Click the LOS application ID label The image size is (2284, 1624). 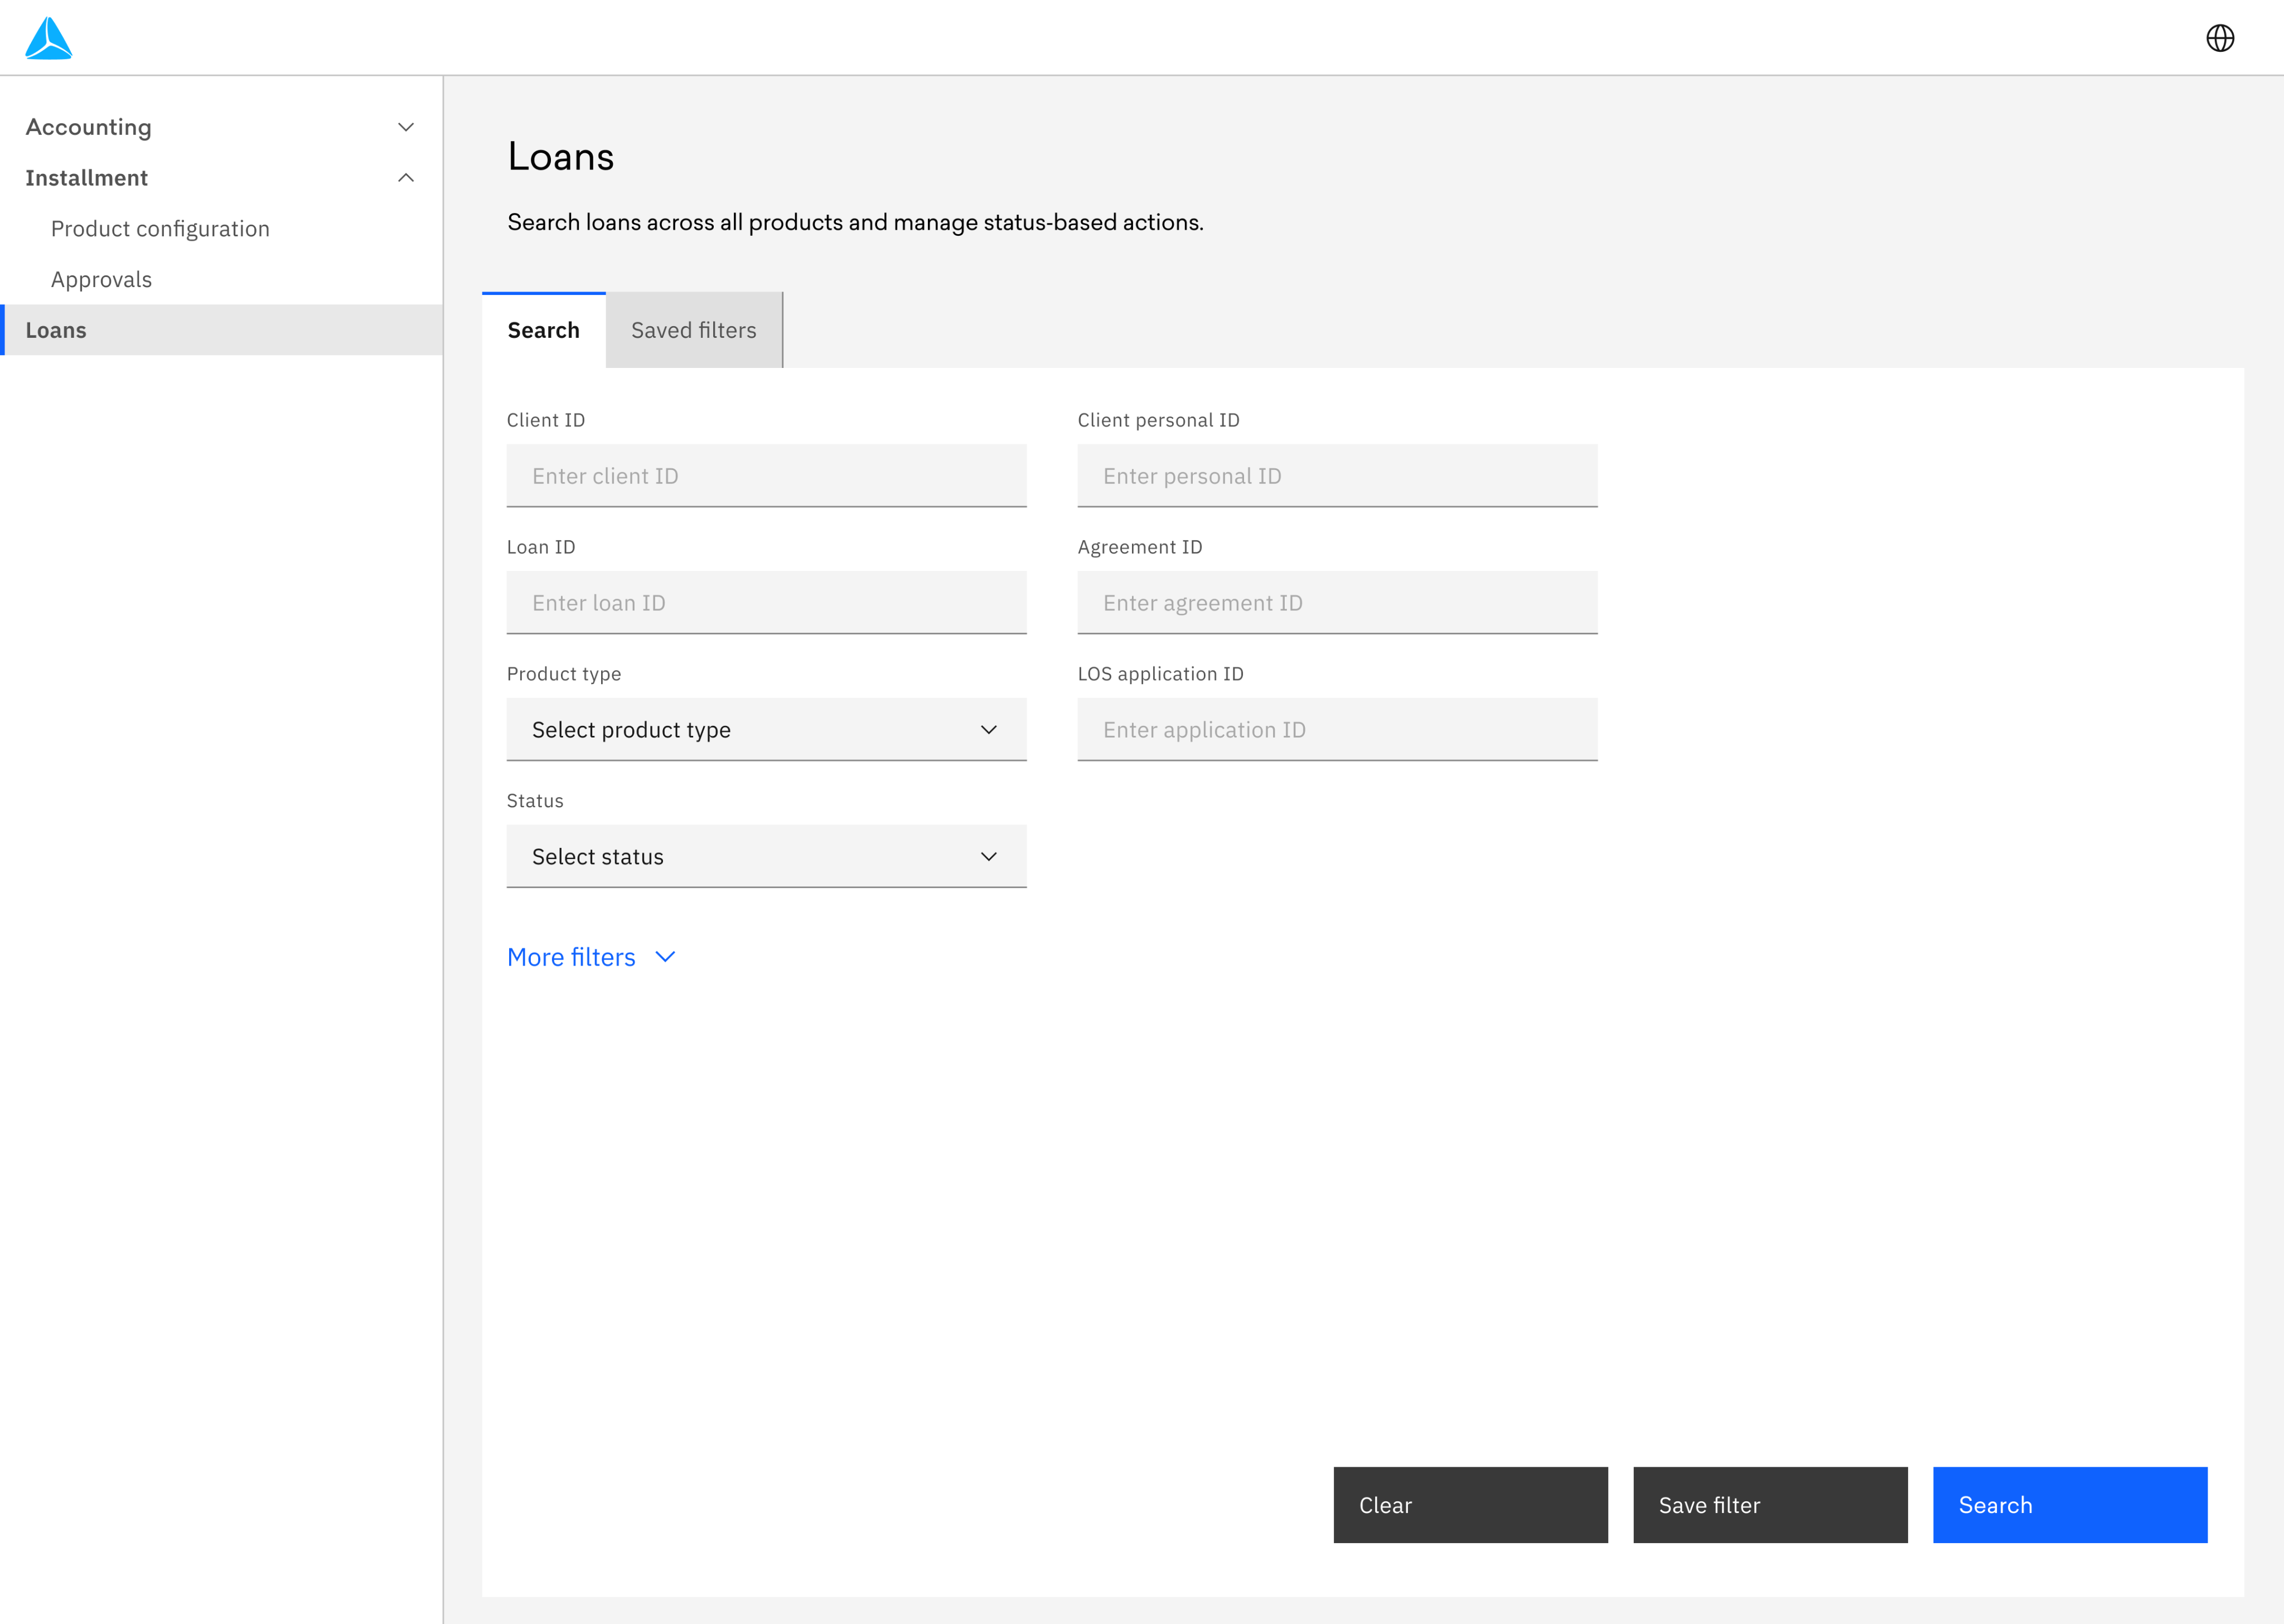click(x=1160, y=674)
